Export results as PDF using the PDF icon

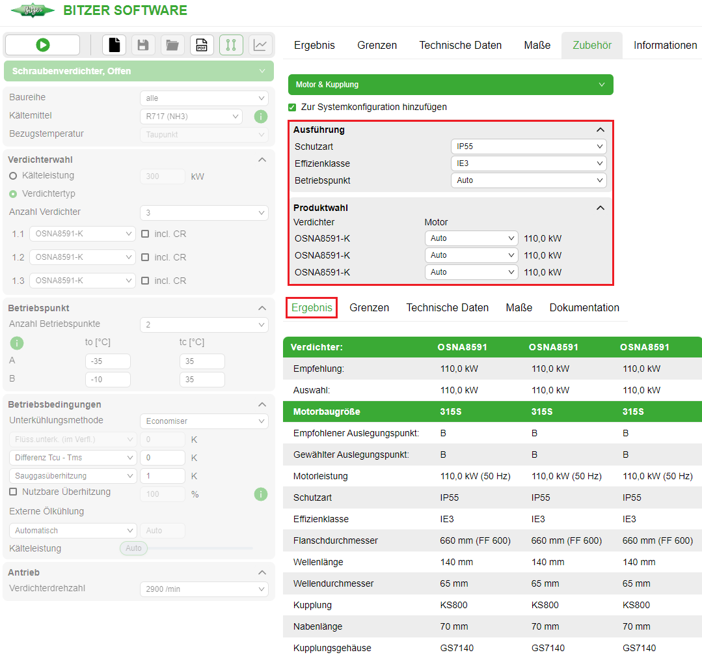pos(201,45)
